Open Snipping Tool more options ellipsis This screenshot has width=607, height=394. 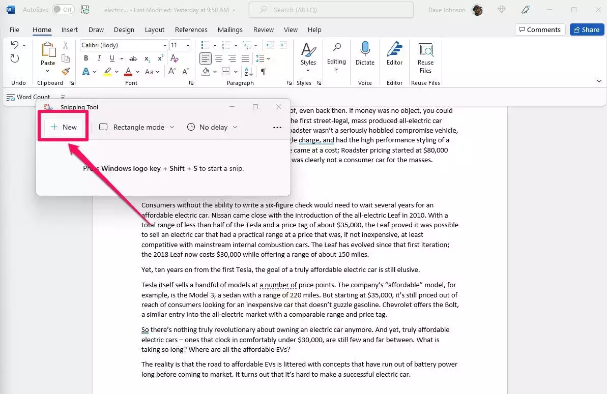point(277,127)
